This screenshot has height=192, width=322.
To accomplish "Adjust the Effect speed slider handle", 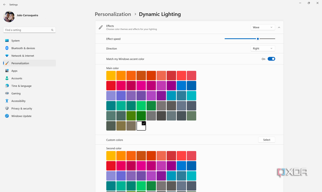I will (x=258, y=39).
